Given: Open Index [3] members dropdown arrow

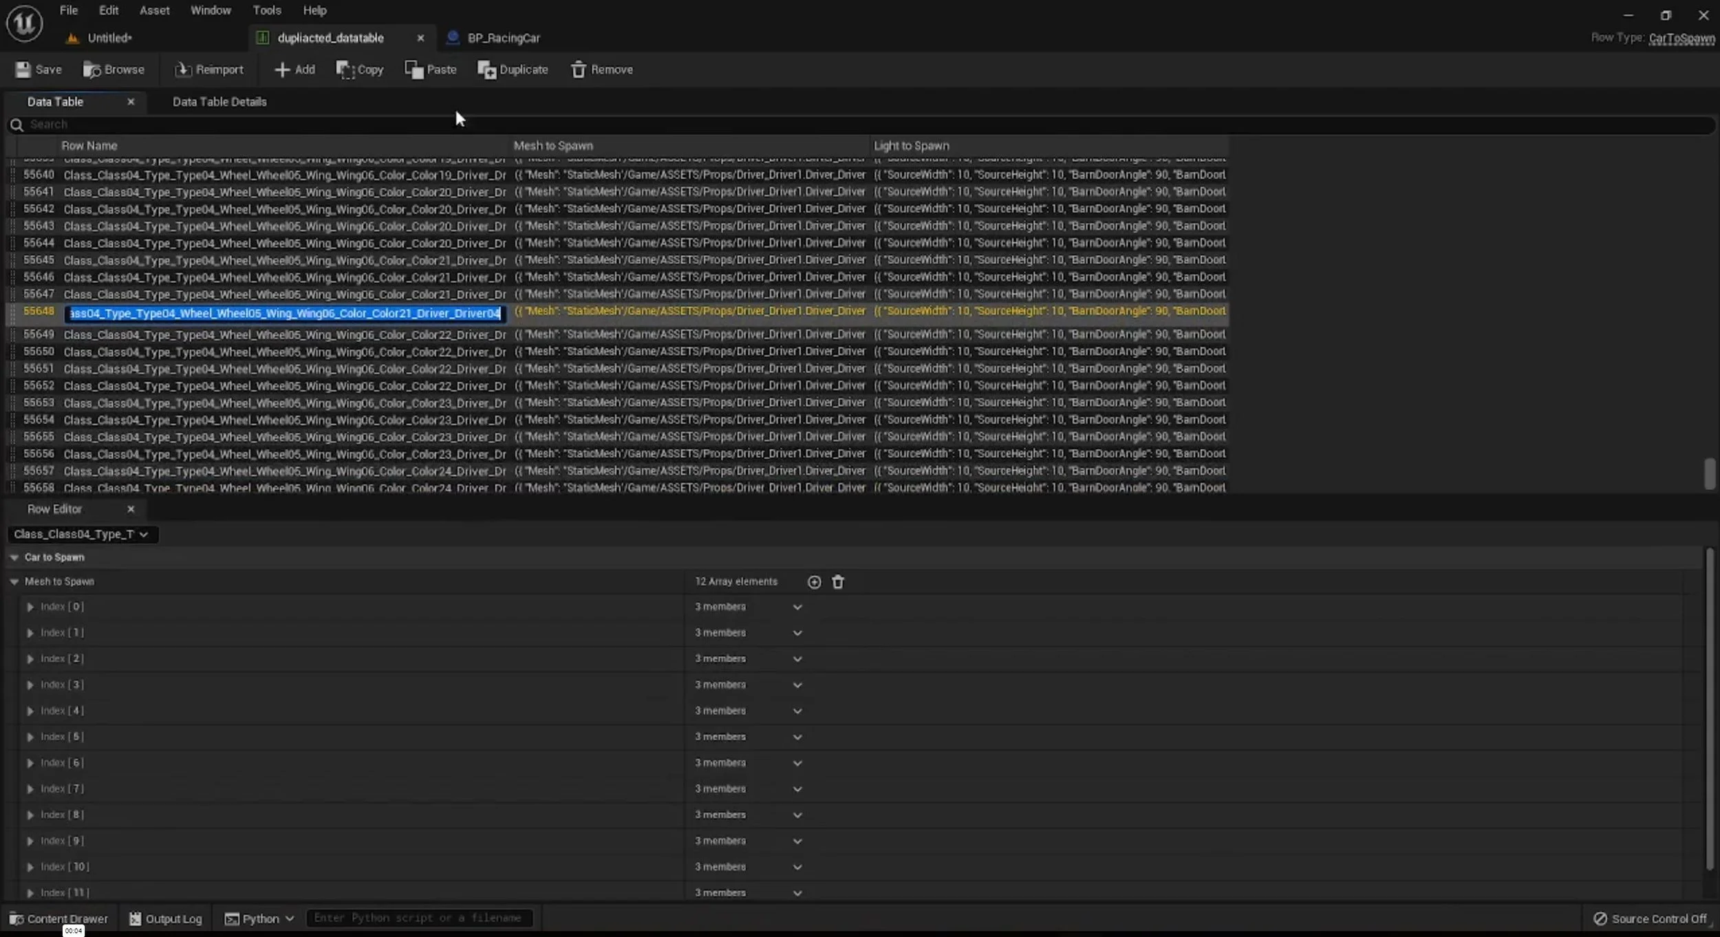Looking at the screenshot, I should click(x=797, y=685).
